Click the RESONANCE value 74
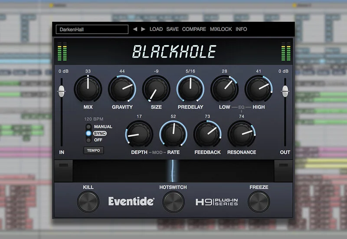This screenshot has height=239, width=347. 242,116
